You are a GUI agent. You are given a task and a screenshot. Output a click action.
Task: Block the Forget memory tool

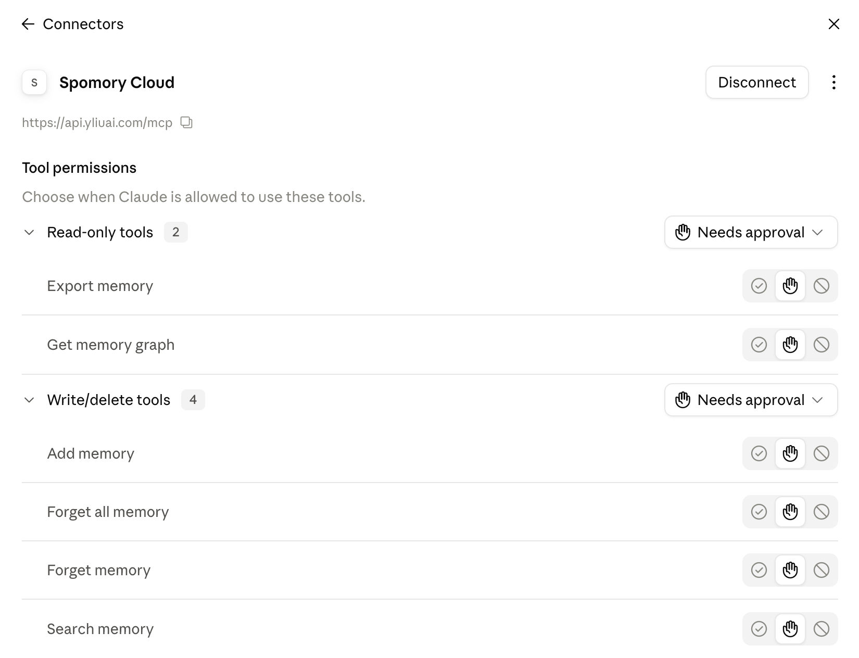pos(822,570)
